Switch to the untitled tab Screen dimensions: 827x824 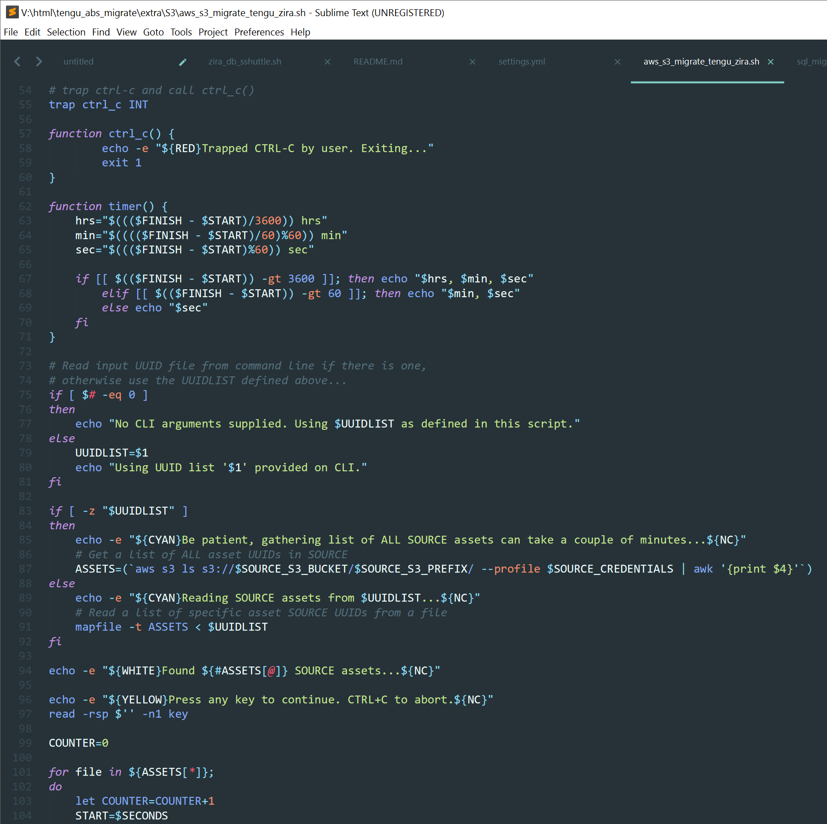(78, 61)
